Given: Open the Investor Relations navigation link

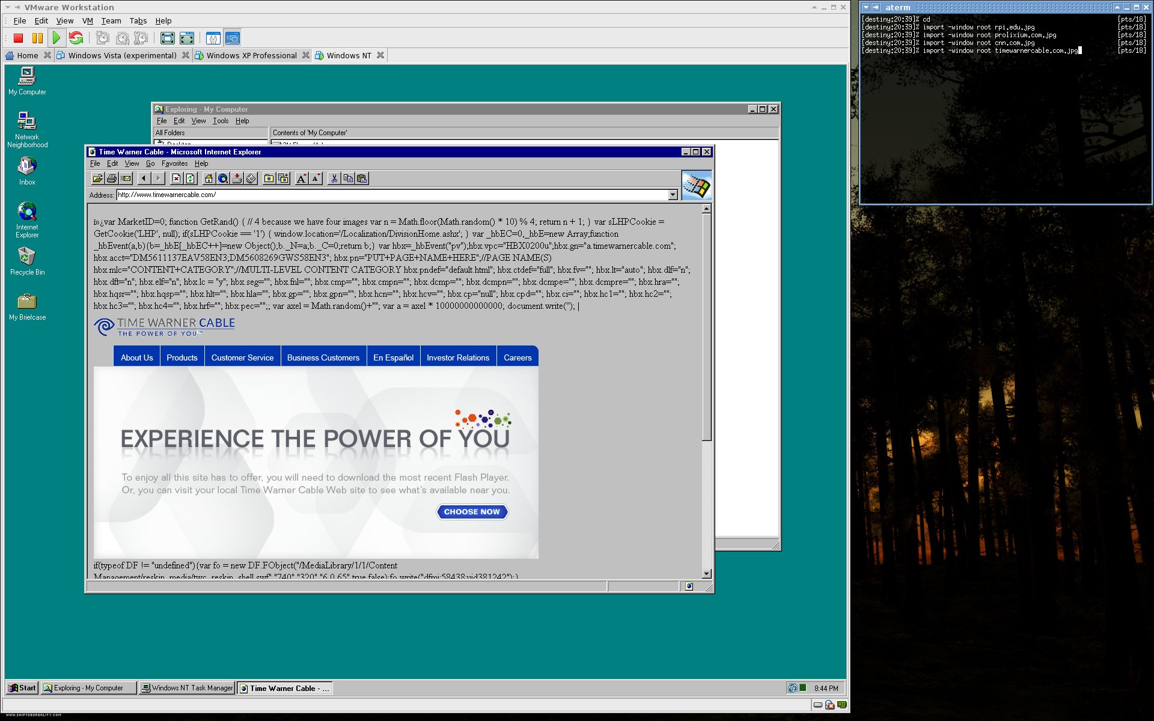Looking at the screenshot, I should point(458,357).
